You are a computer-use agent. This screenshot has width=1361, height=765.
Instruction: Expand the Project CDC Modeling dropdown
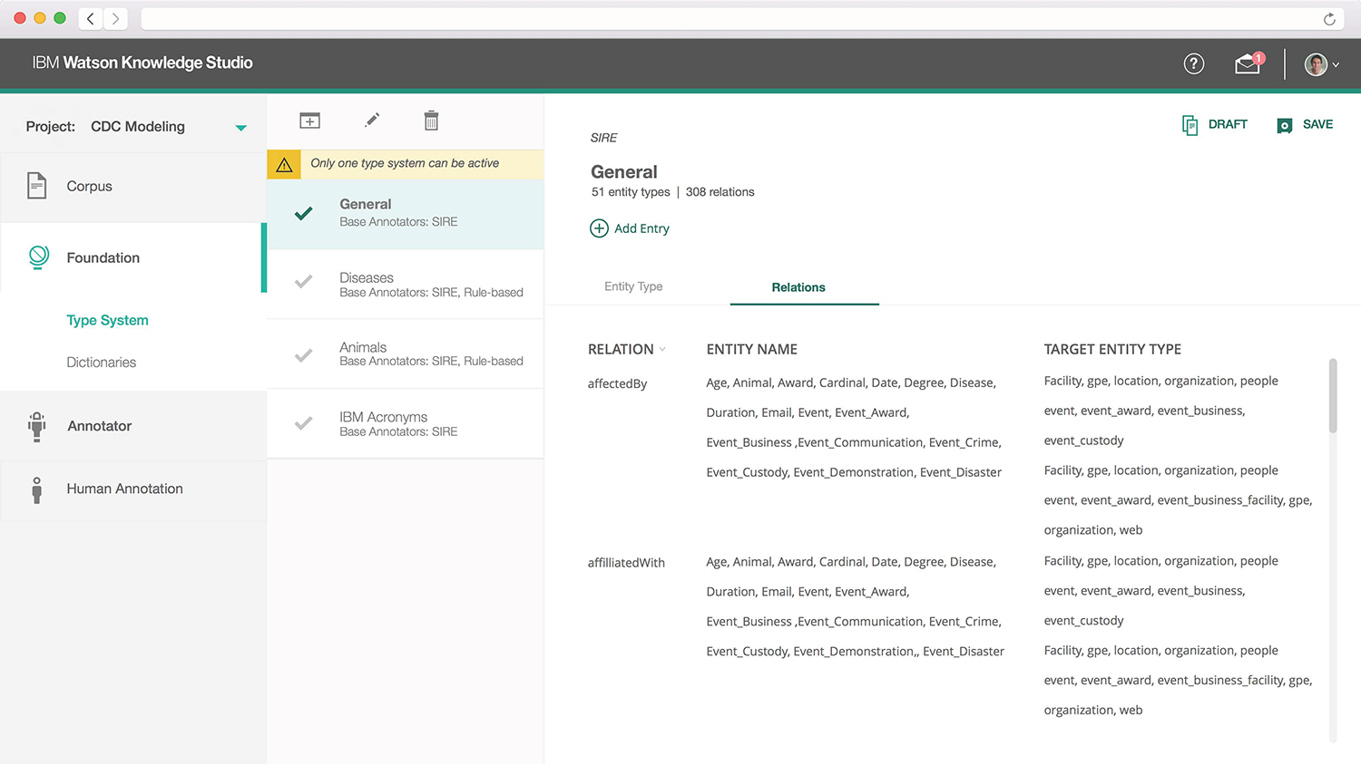pyautogui.click(x=240, y=128)
